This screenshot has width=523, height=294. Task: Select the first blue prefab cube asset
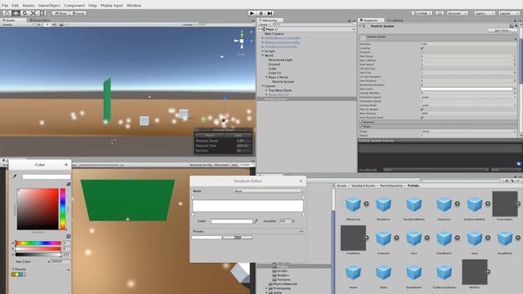(353, 204)
